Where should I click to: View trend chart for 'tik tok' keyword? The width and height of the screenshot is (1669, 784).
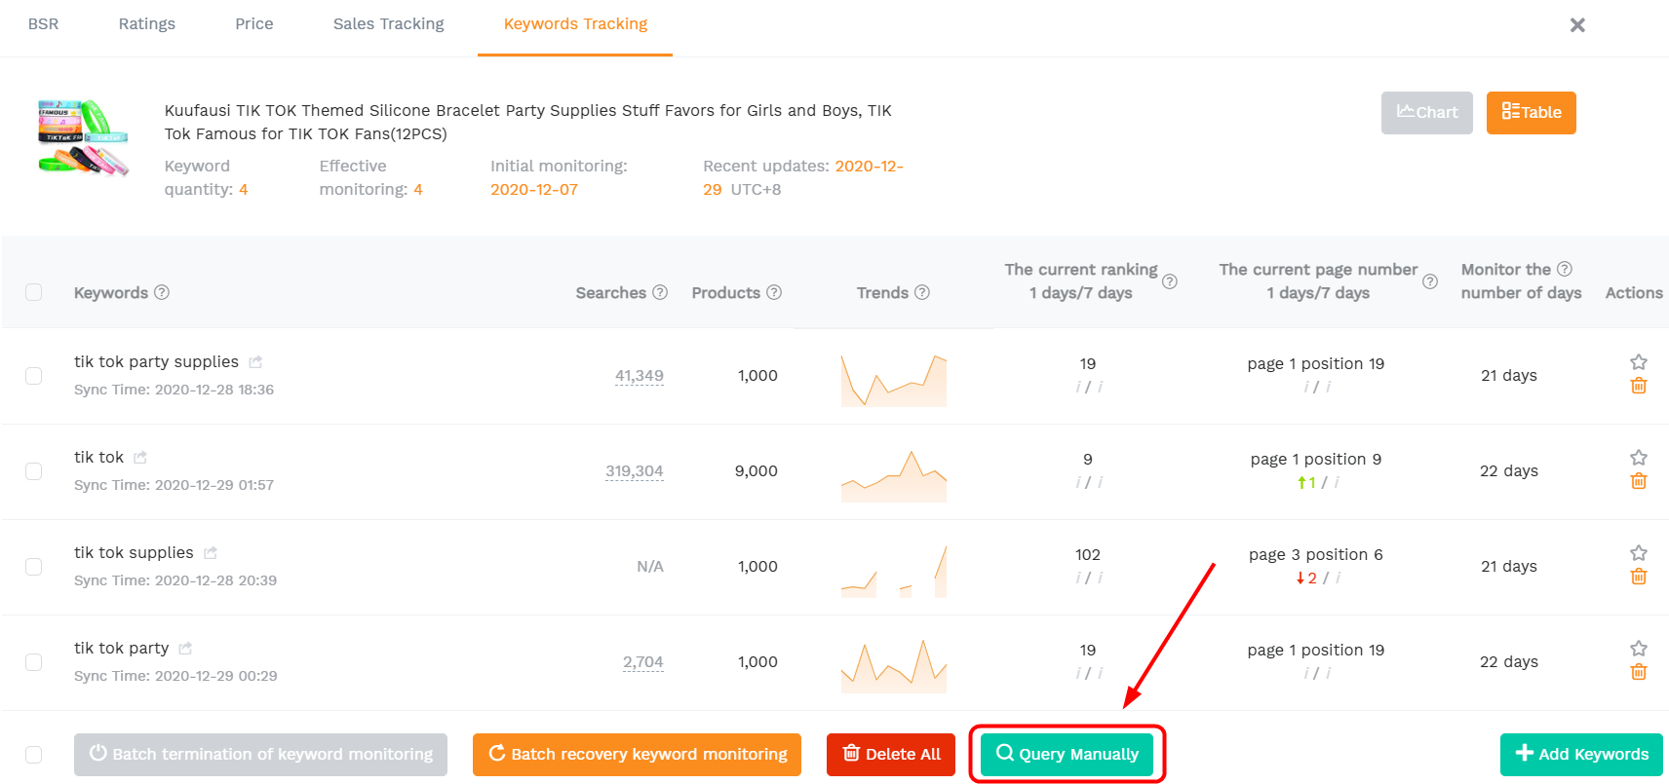[894, 475]
